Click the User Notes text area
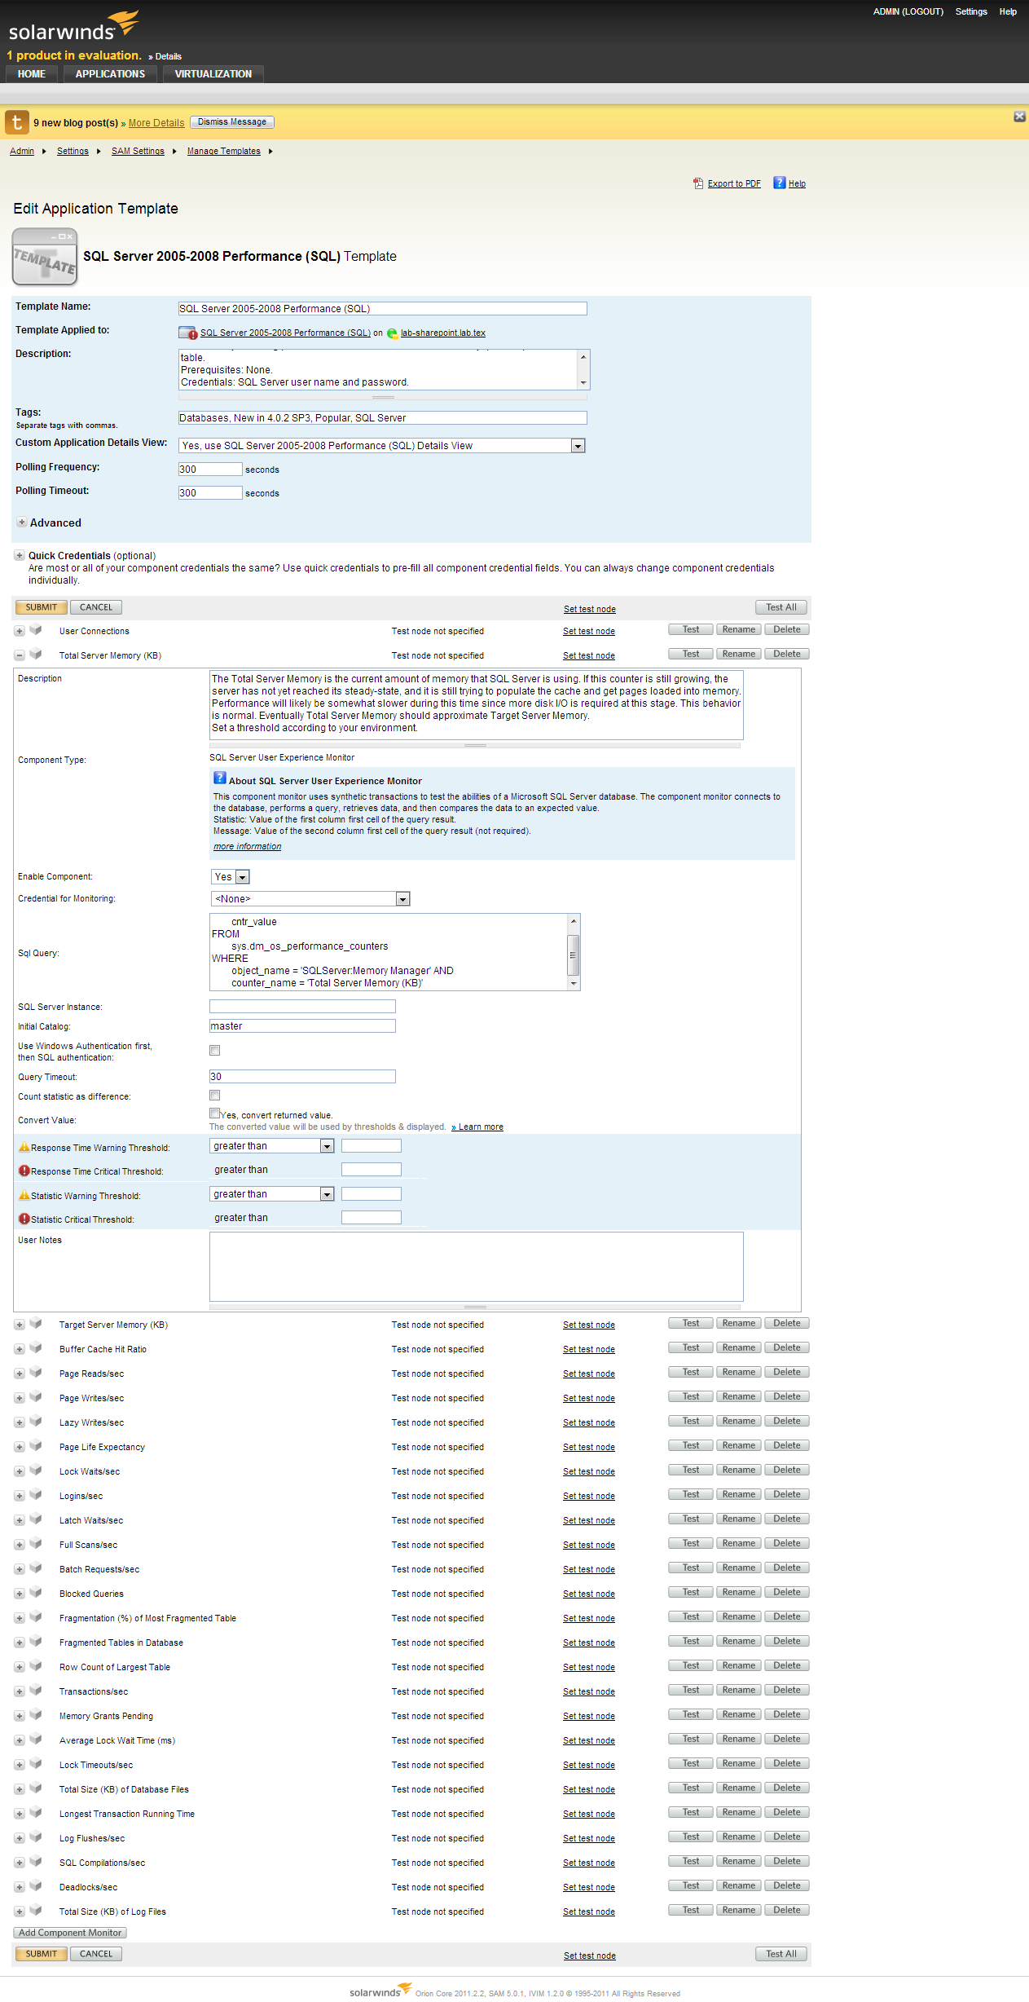1029x2002 pixels. point(477,1266)
